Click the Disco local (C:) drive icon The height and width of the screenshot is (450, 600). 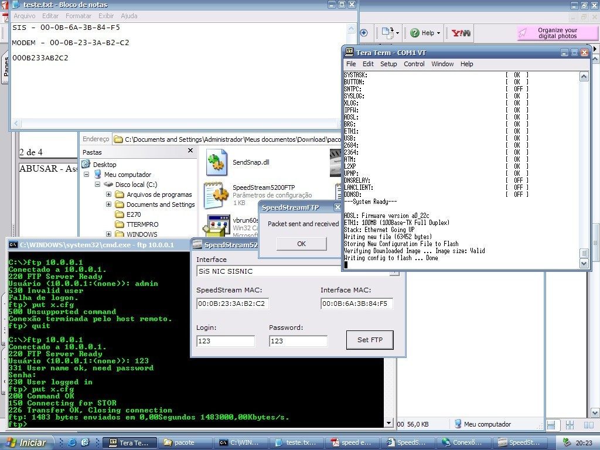(108, 185)
